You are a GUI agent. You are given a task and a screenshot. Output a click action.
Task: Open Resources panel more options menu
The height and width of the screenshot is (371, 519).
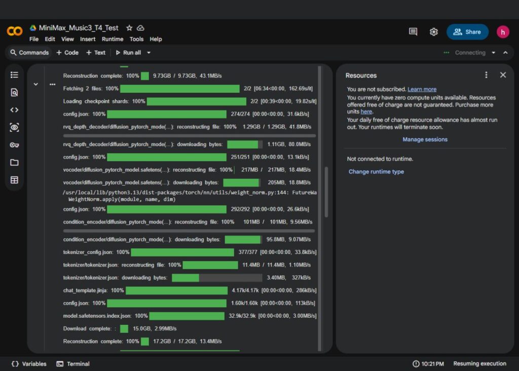click(486, 75)
